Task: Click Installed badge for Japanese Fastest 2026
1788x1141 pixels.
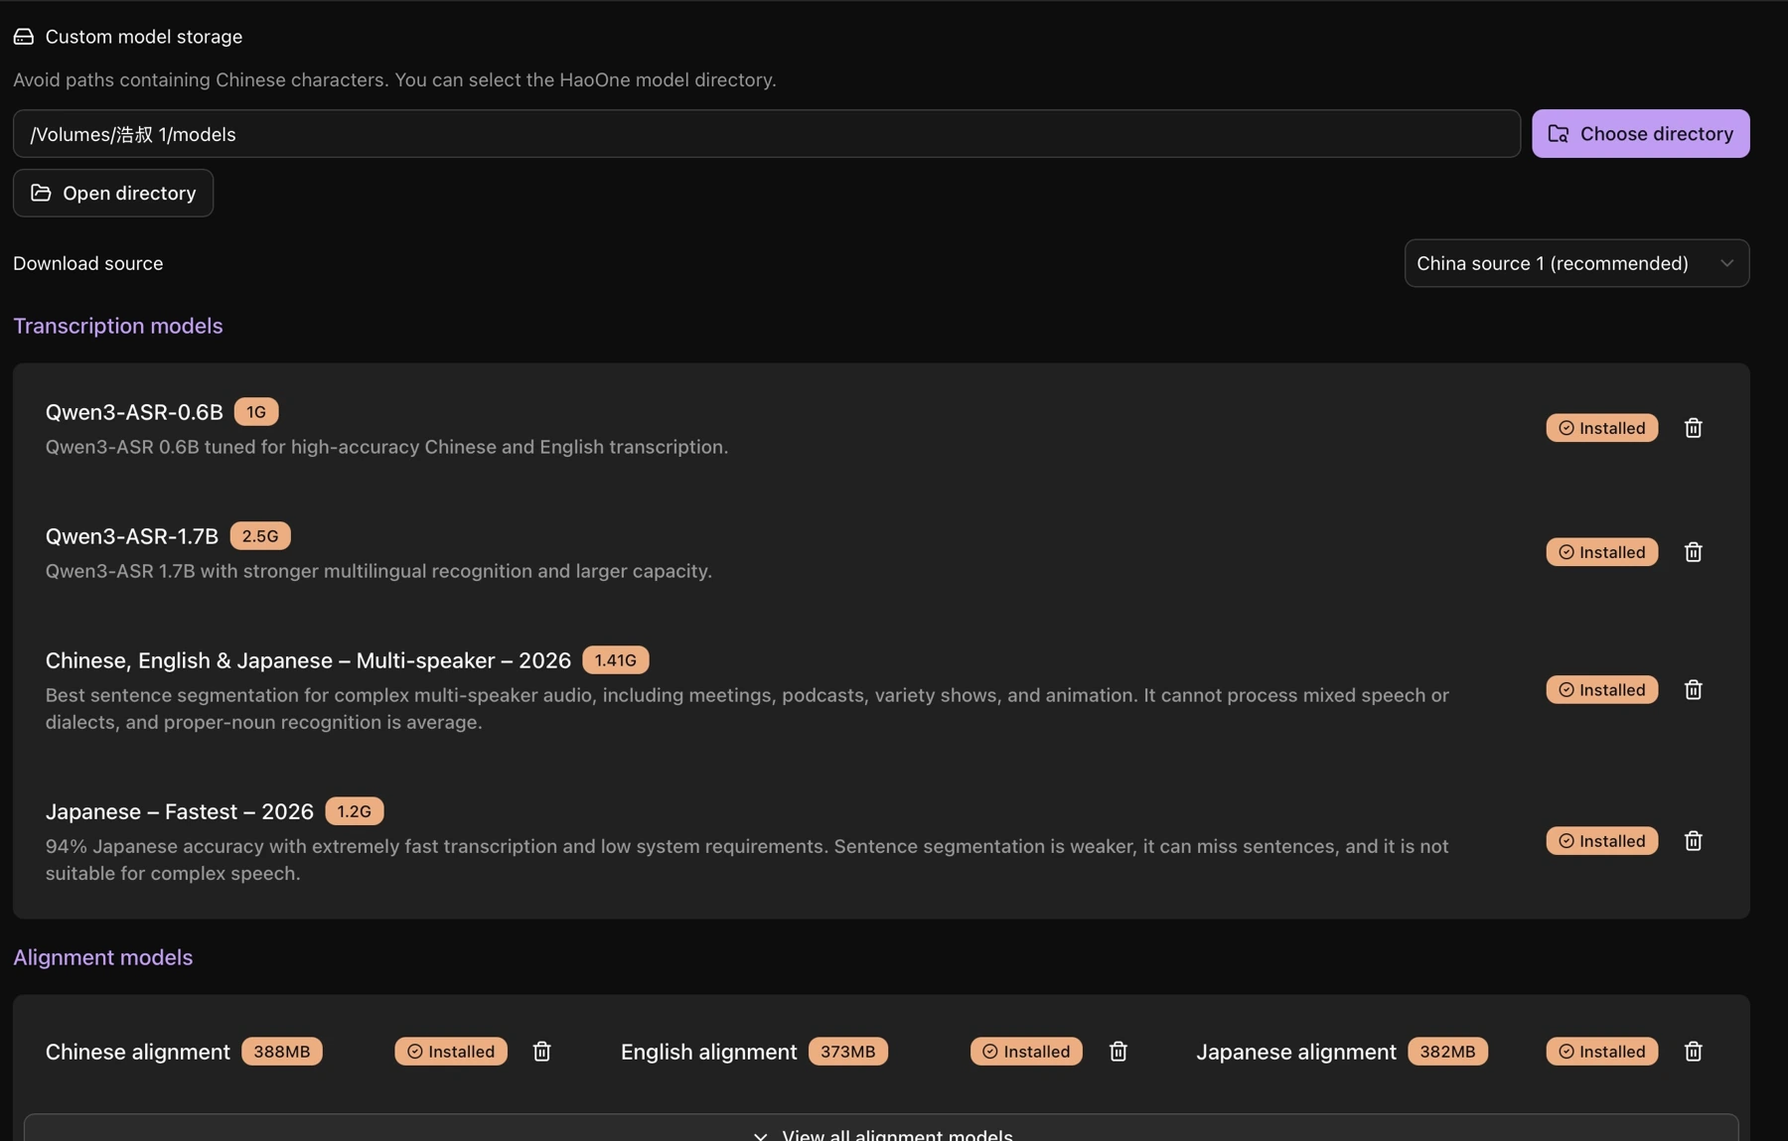Action: pyautogui.click(x=1602, y=841)
